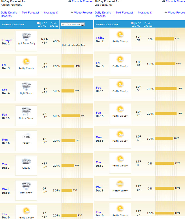Click the printer icon for the Aachen forecast
The height and width of the screenshot is (219, 185).
tap(70, 1)
